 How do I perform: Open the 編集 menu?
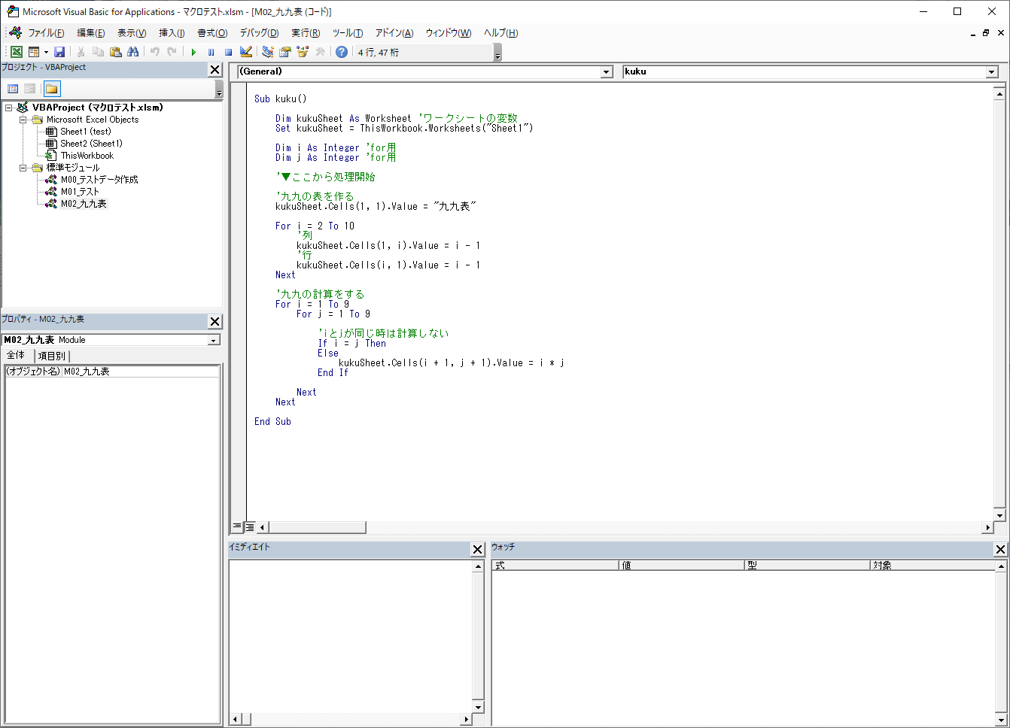coord(90,33)
